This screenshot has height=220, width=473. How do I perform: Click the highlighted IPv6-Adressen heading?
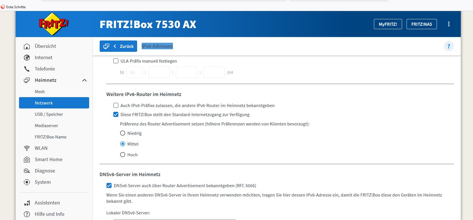pyautogui.click(x=157, y=46)
